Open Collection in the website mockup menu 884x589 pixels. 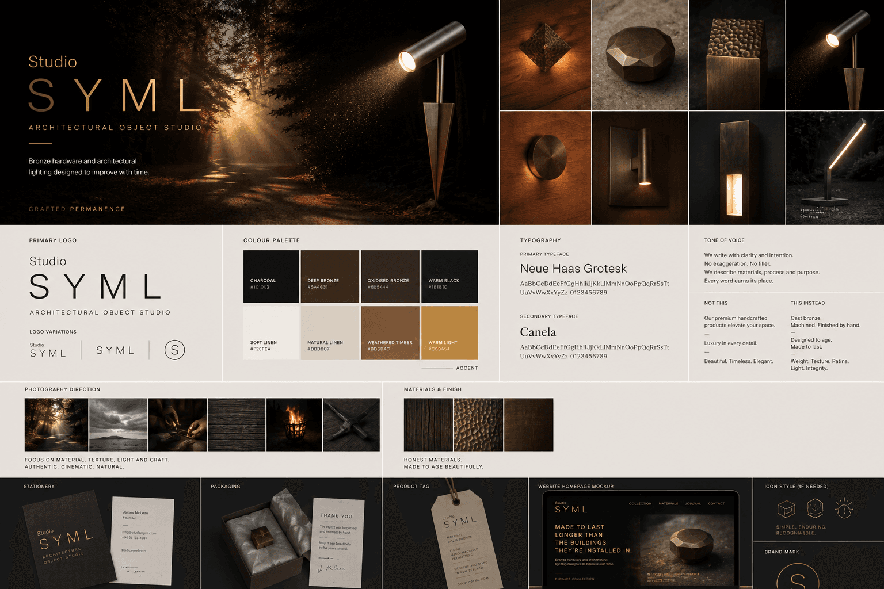640,504
